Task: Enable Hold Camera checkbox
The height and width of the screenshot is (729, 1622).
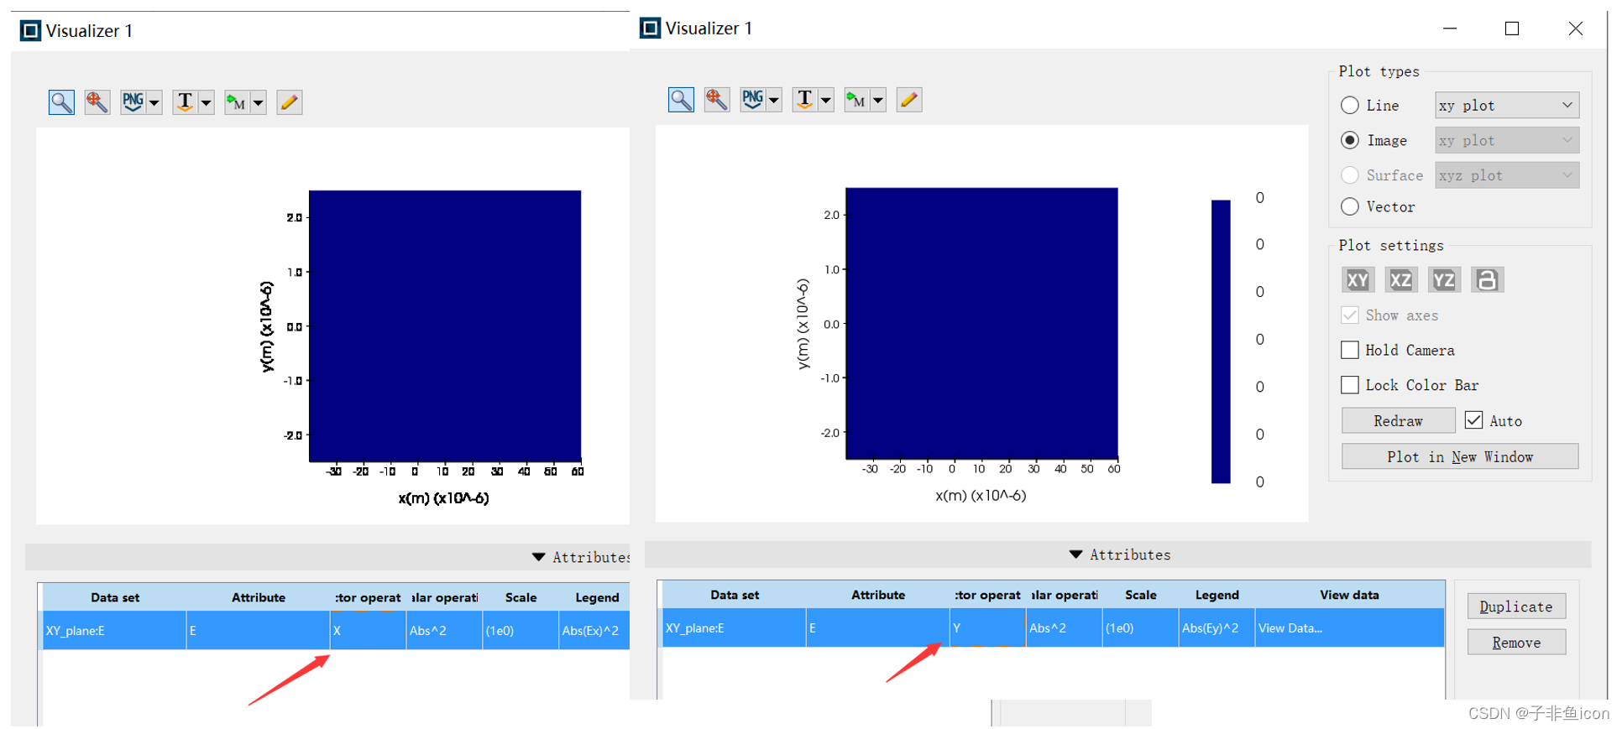Action: [1350, 350]
